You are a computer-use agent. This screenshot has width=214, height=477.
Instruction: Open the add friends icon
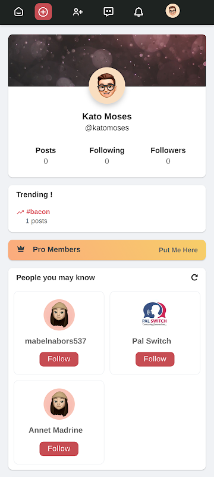[78, 12]
